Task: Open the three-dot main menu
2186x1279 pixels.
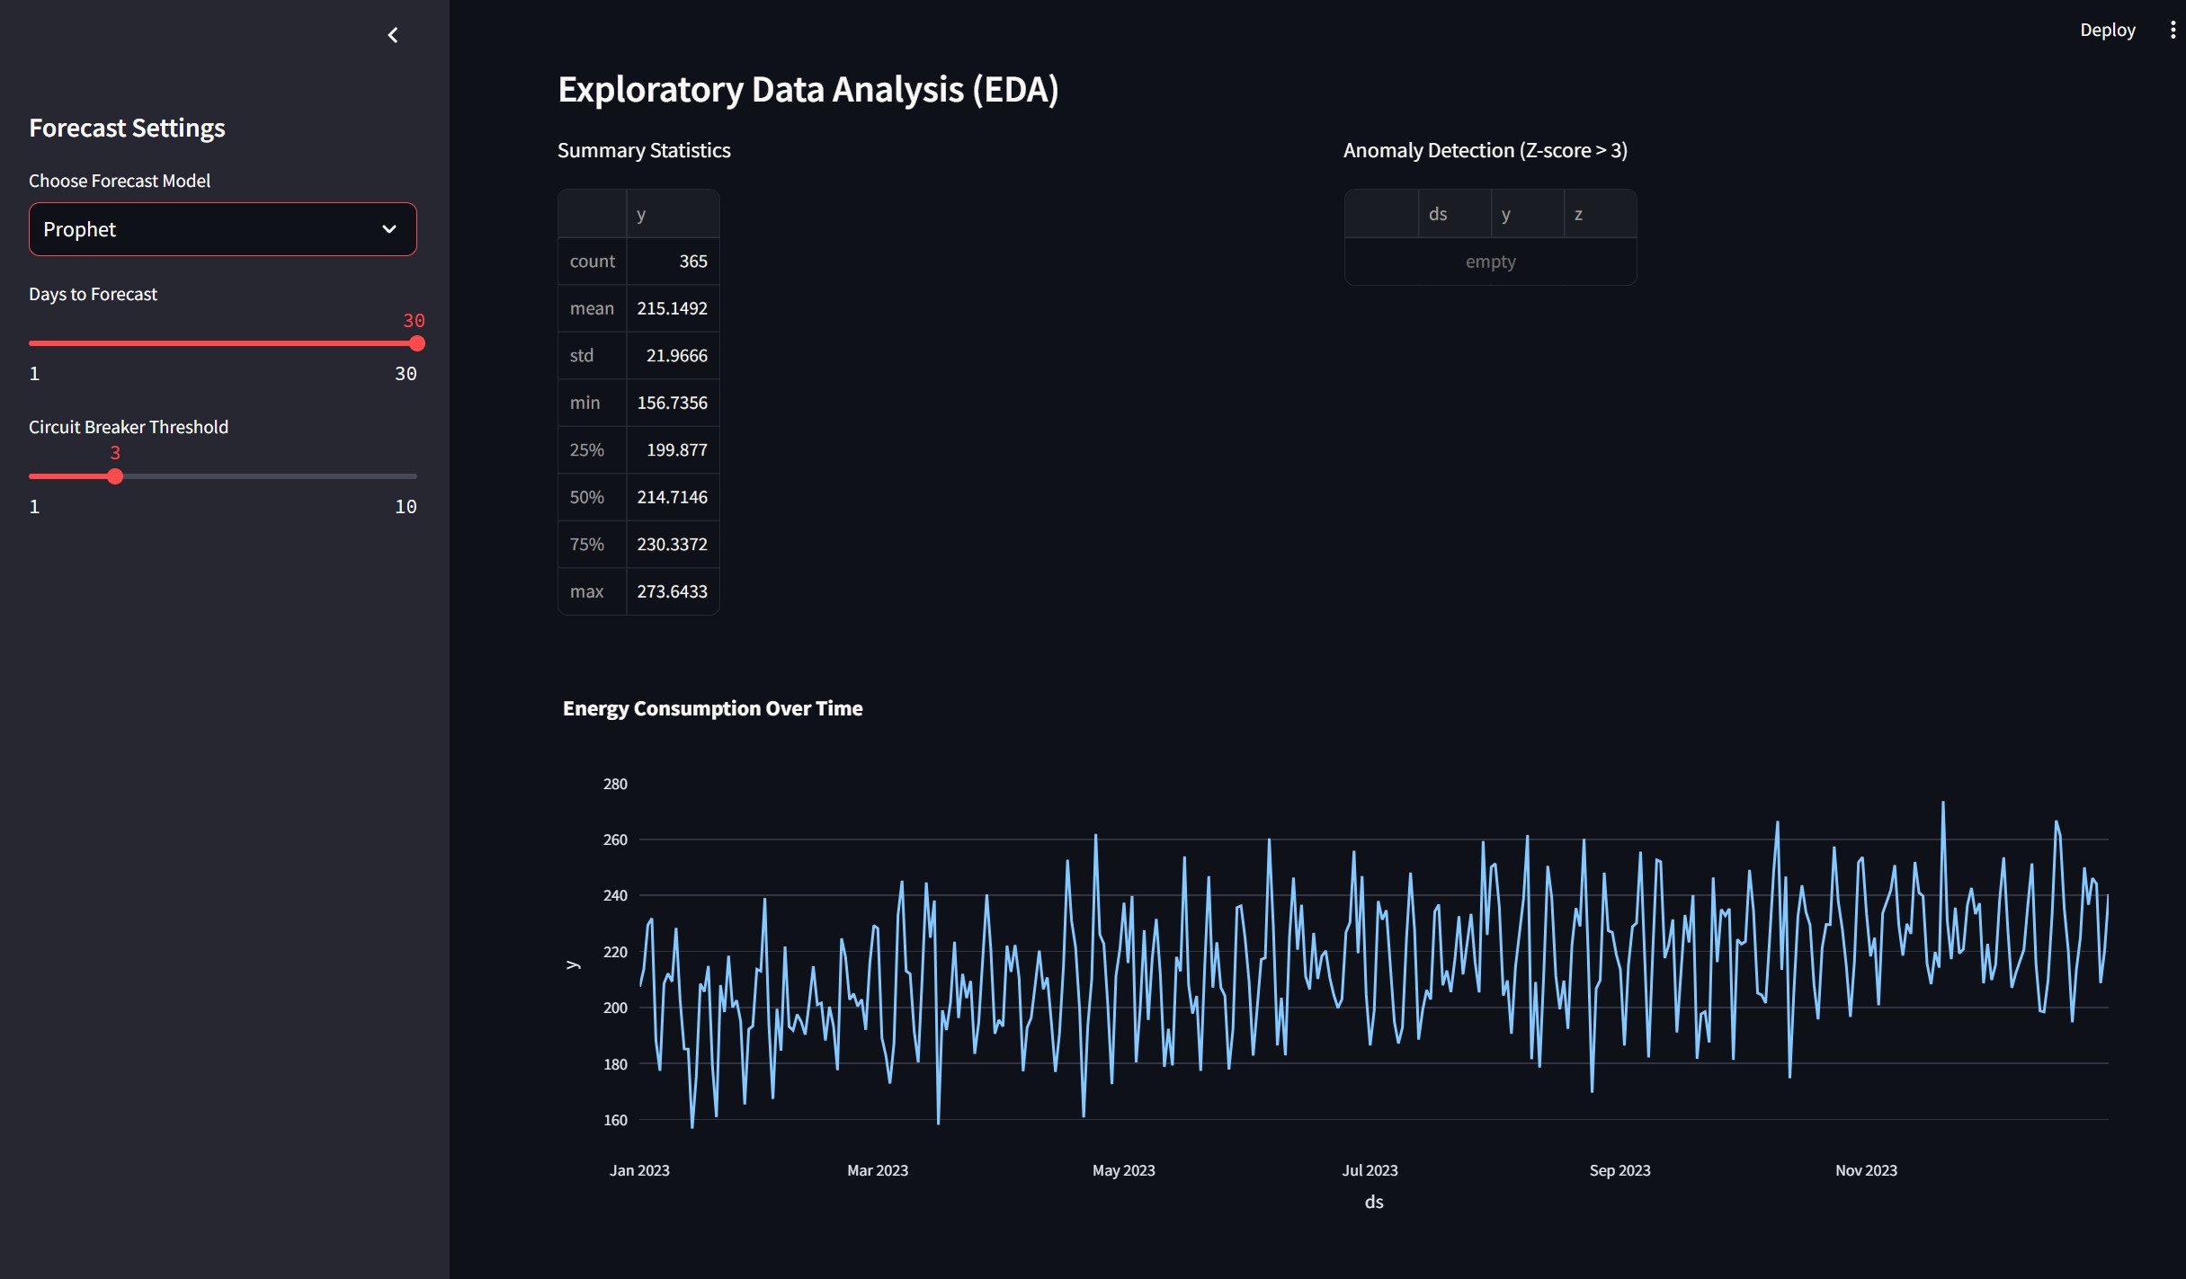Action: pos(2173,30)
